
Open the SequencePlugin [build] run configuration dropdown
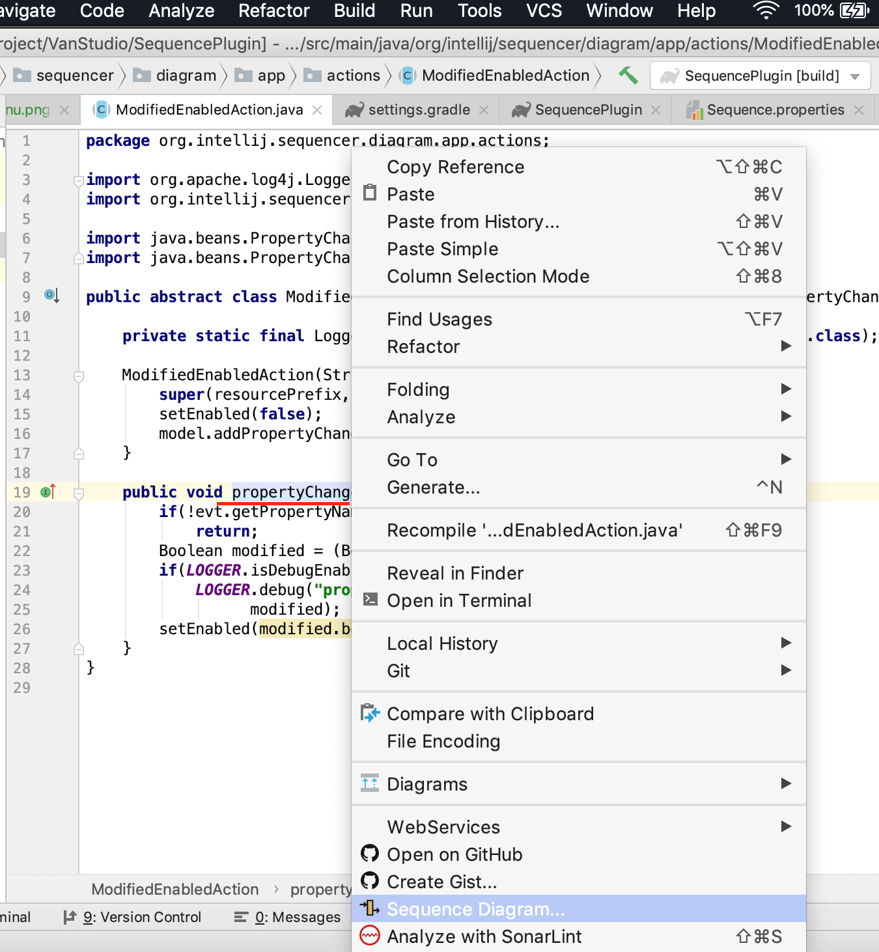coord(855,76)
